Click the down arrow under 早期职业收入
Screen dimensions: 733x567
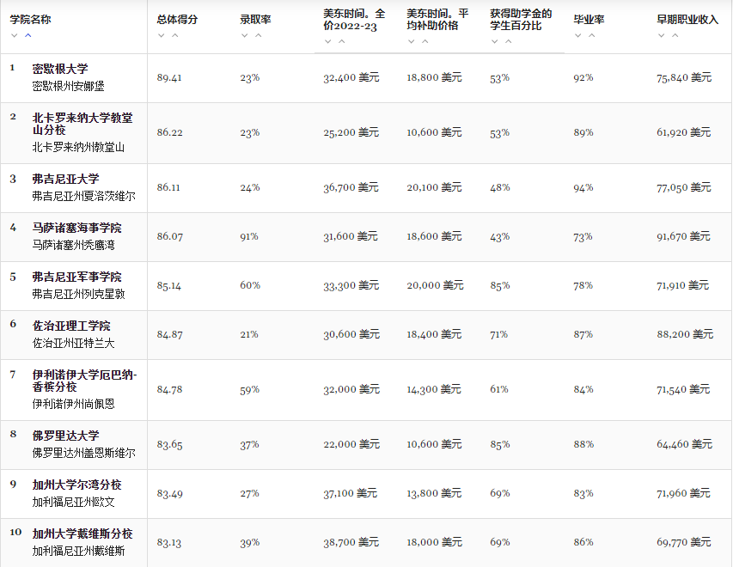(x=662, y=35)
